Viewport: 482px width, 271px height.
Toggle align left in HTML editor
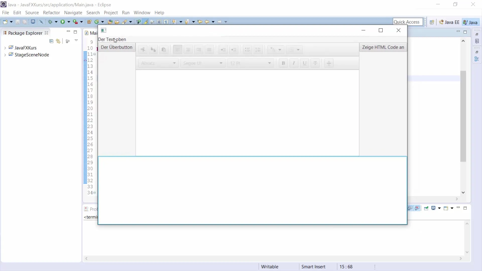[177, 50]
